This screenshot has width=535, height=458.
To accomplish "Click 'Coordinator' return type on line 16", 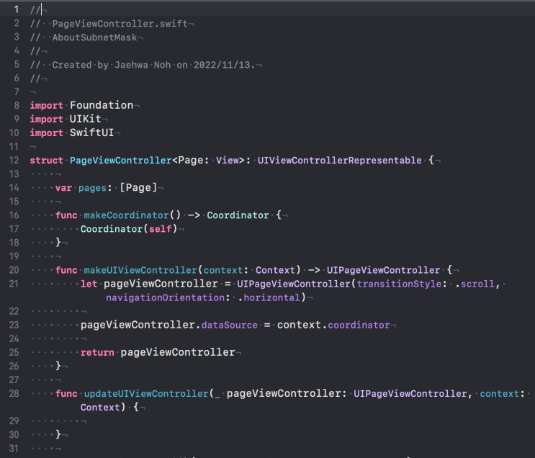I will (238, 215).
